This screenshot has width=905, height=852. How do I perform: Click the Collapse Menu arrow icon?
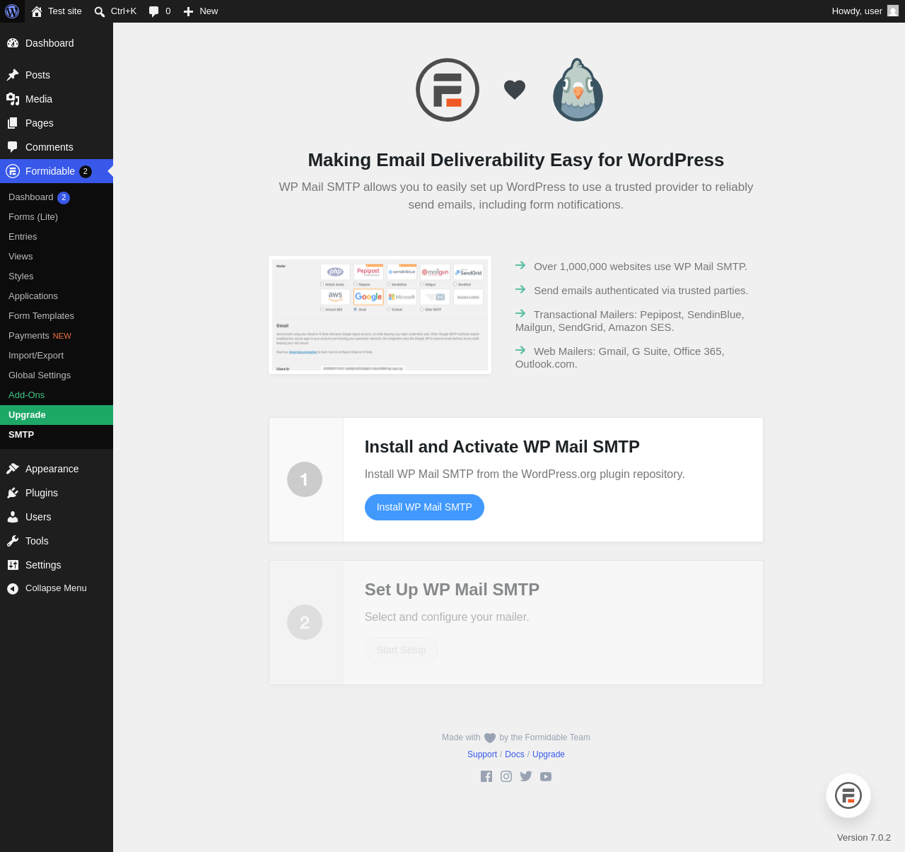(x=13, y=588)
